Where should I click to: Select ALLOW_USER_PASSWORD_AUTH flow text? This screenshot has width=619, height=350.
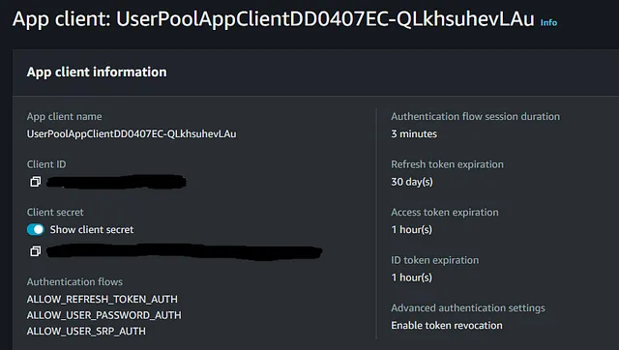pyautogui.click(x=104, y=315)
